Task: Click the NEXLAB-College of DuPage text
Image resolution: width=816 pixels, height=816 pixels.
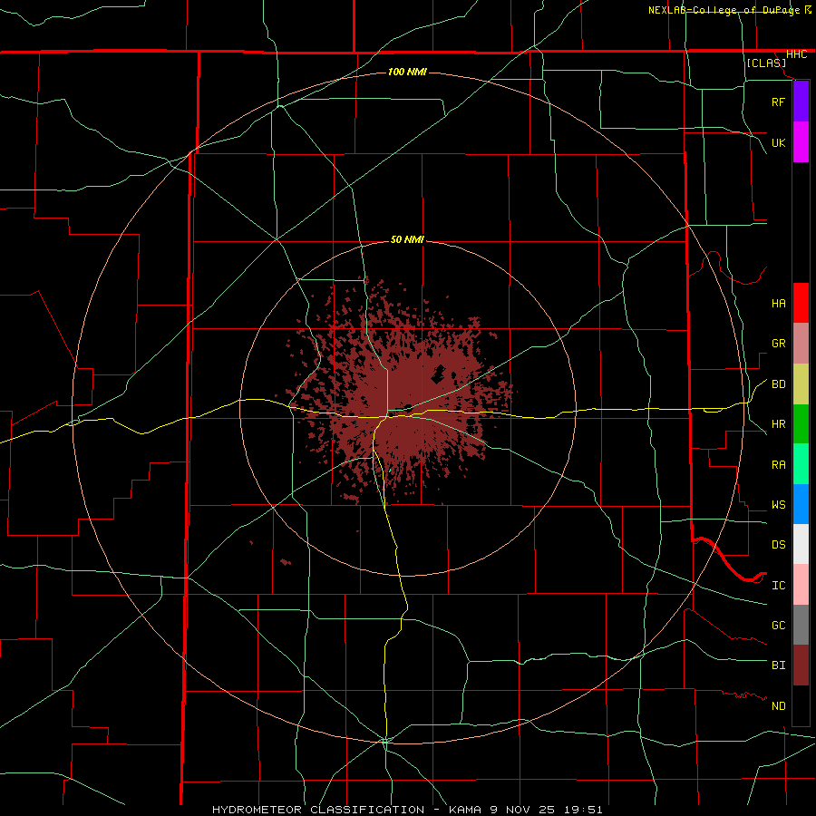Action: [724, 10]
